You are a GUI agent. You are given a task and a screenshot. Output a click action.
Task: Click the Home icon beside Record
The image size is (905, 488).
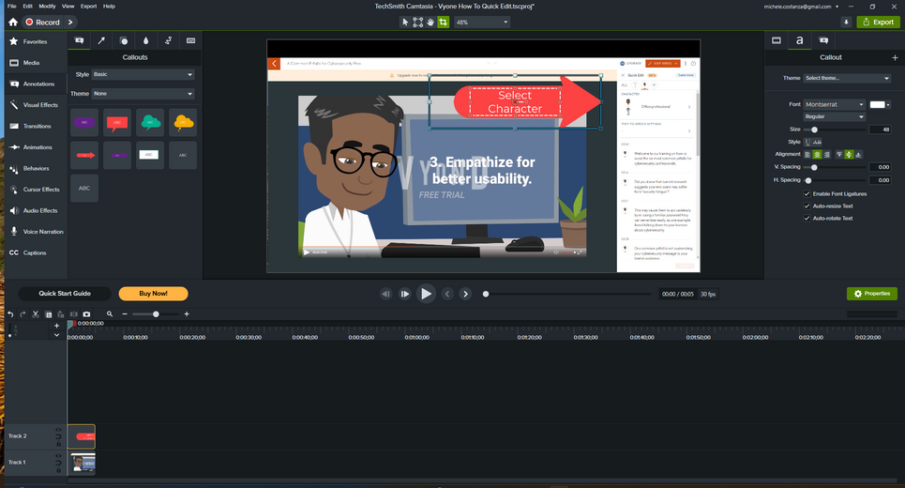point(13,22)
